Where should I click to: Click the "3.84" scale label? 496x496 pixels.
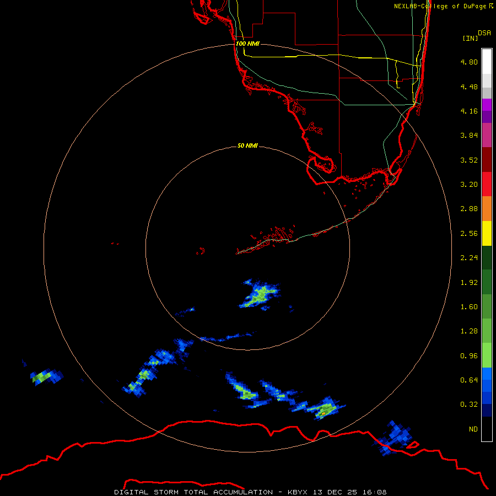click(x=469, y=136)
